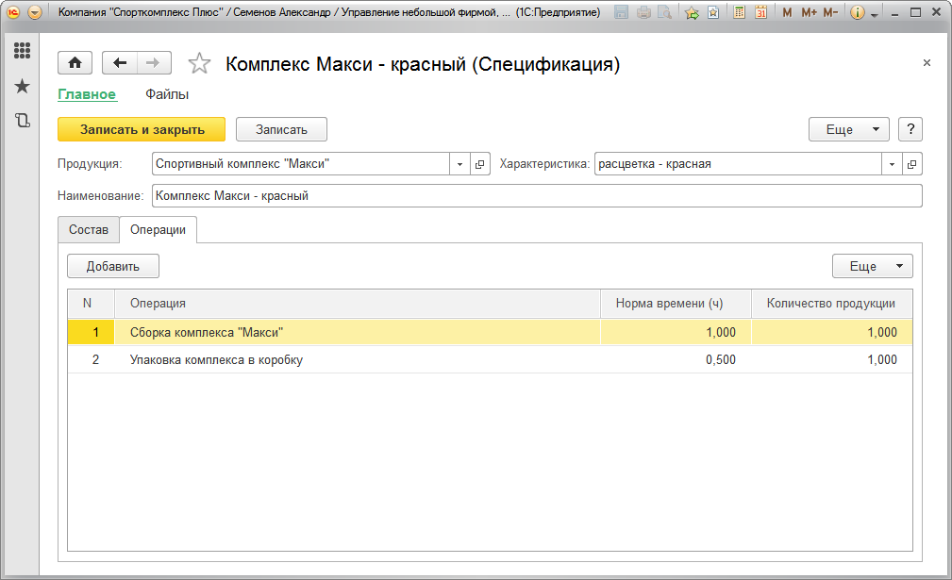Expand the Продукция dropdown arrow
The height and width of the screenshot is (580, 952).
459,164
